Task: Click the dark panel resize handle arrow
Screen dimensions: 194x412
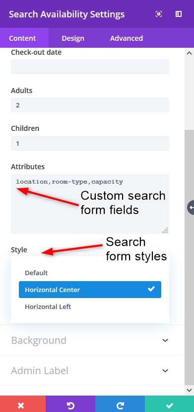Action: tap(191, 207)
